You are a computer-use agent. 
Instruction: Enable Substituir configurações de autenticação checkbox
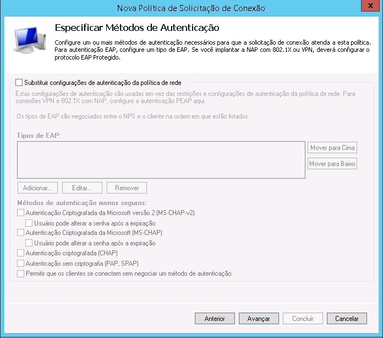click(19, 83)
